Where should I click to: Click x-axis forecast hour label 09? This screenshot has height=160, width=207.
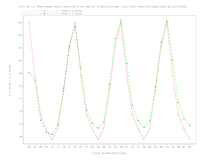click(46, 147)
